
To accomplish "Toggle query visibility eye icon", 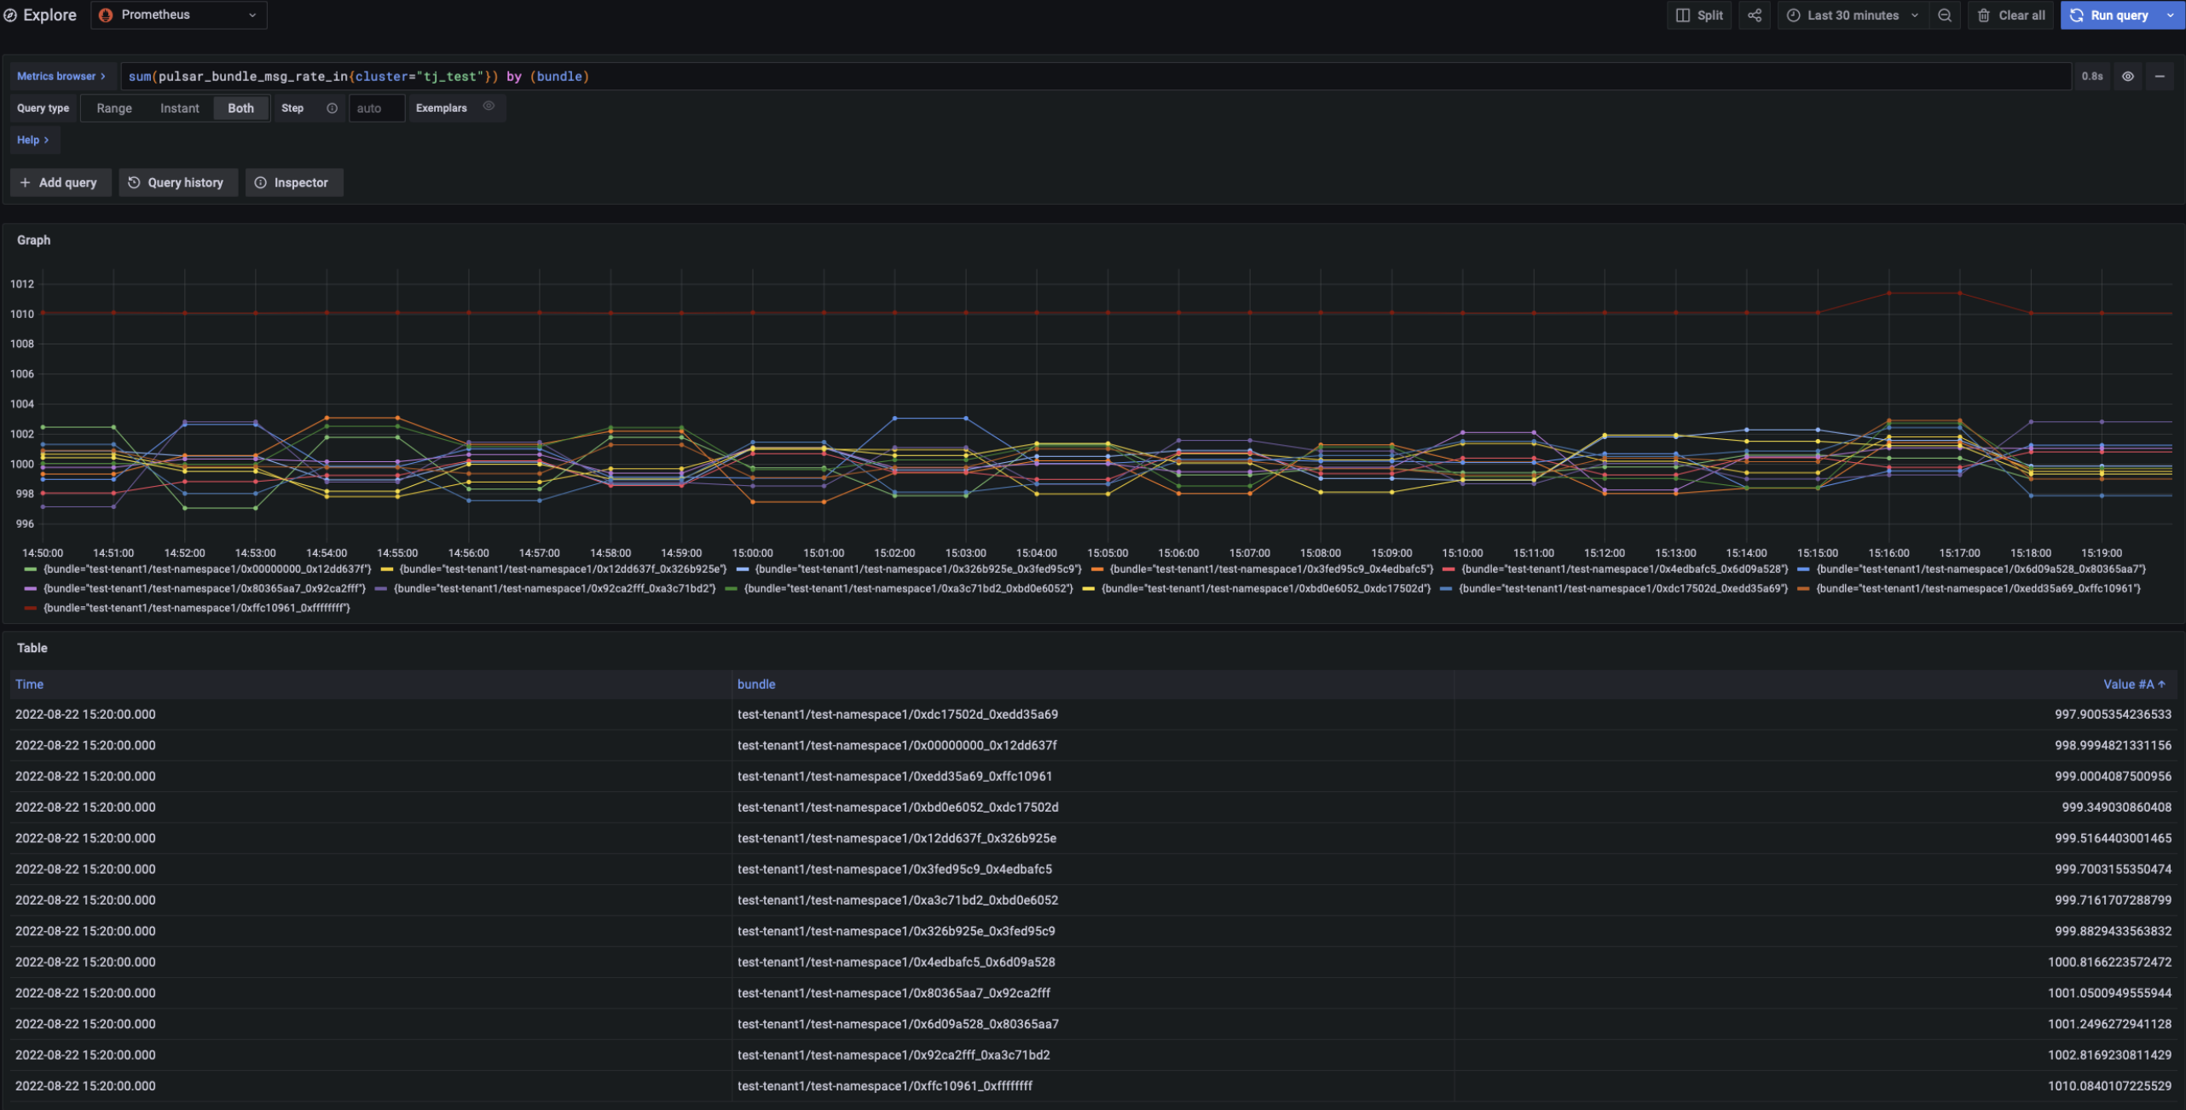I will (x=2128, y=77).
